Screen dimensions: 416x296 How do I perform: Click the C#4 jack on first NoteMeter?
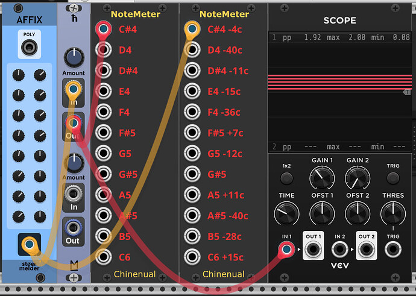point(104,29)
